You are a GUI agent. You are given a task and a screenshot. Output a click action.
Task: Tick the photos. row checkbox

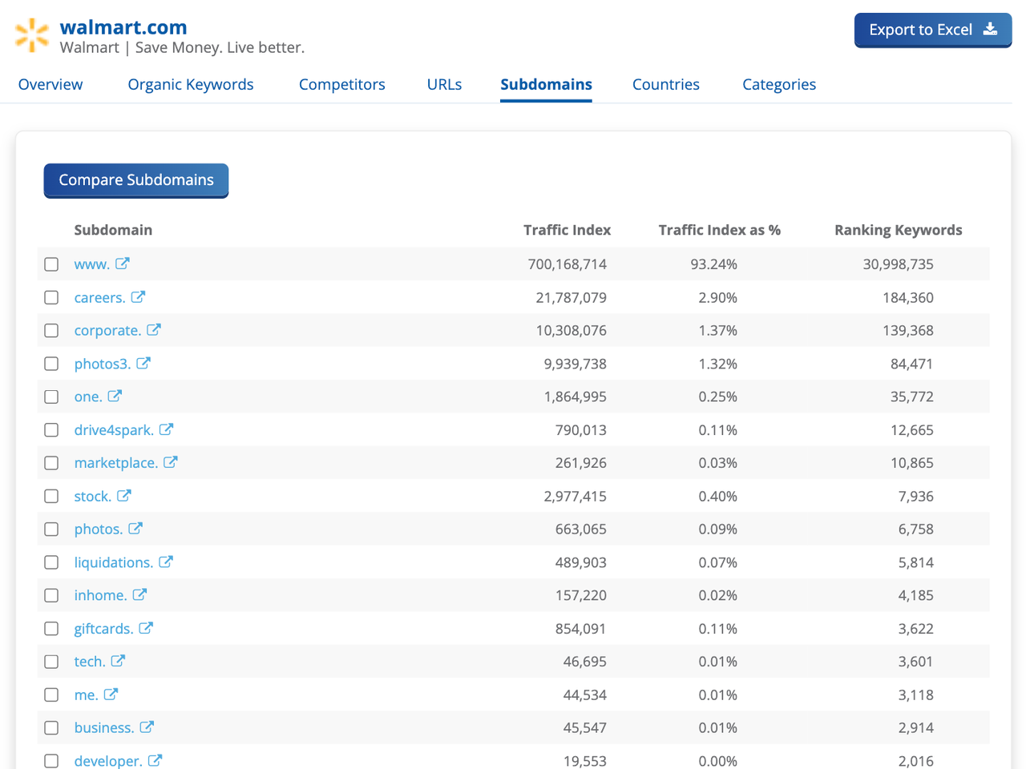[x=51, y=529]
